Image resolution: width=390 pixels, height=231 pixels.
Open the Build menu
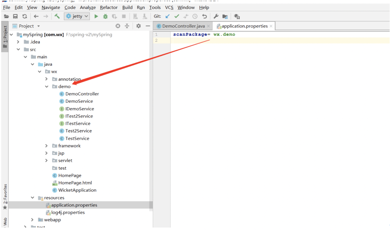click(x=127, y=8)
